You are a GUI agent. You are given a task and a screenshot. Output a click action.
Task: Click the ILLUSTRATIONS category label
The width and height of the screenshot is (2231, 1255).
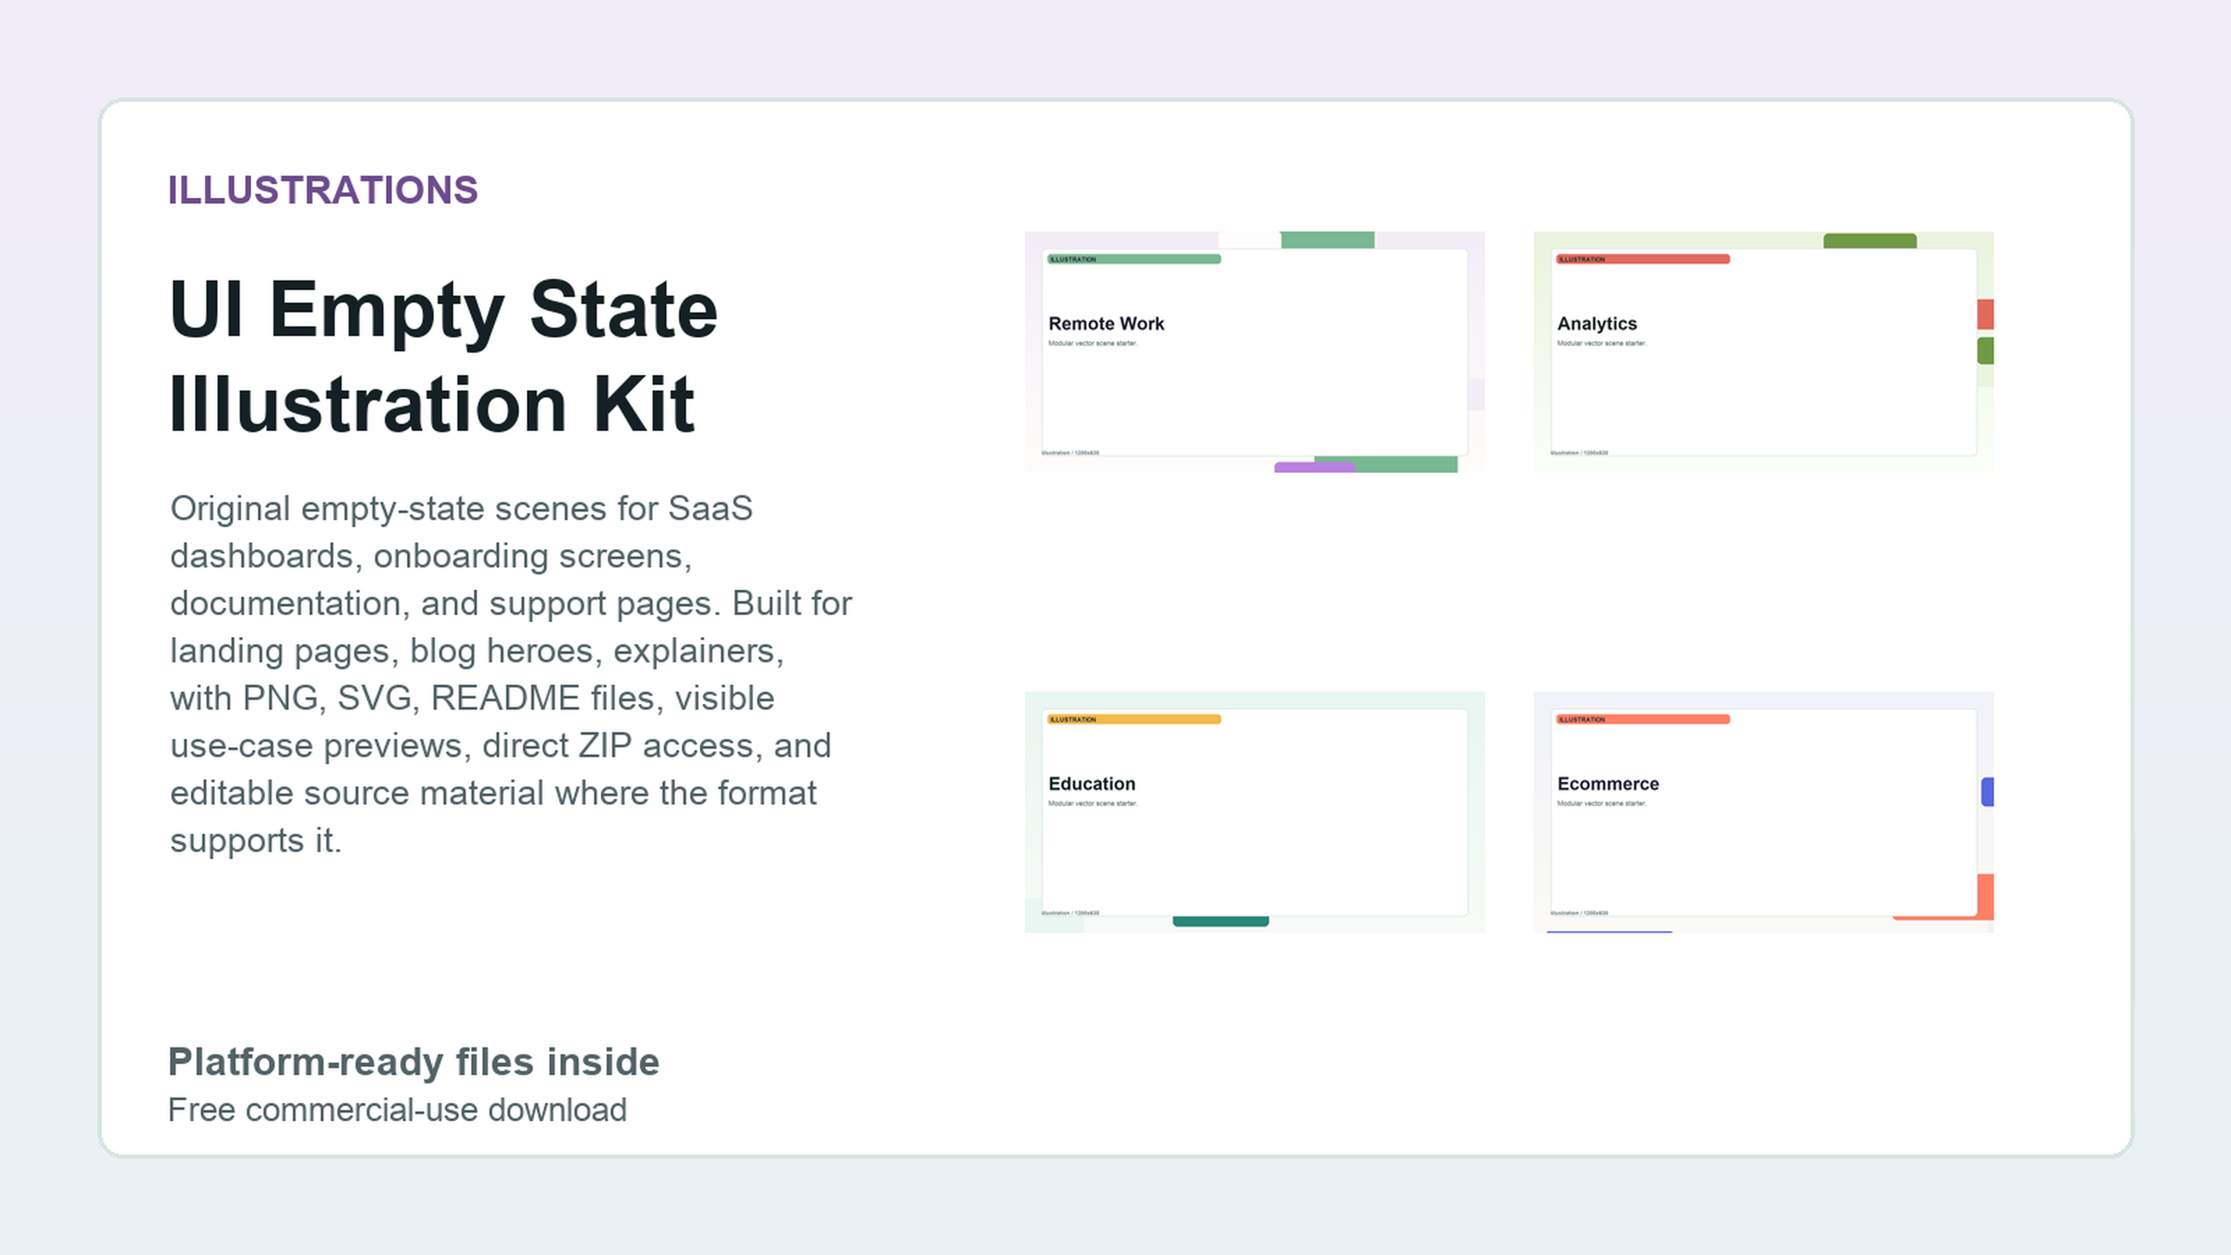(x=322, y=190)
